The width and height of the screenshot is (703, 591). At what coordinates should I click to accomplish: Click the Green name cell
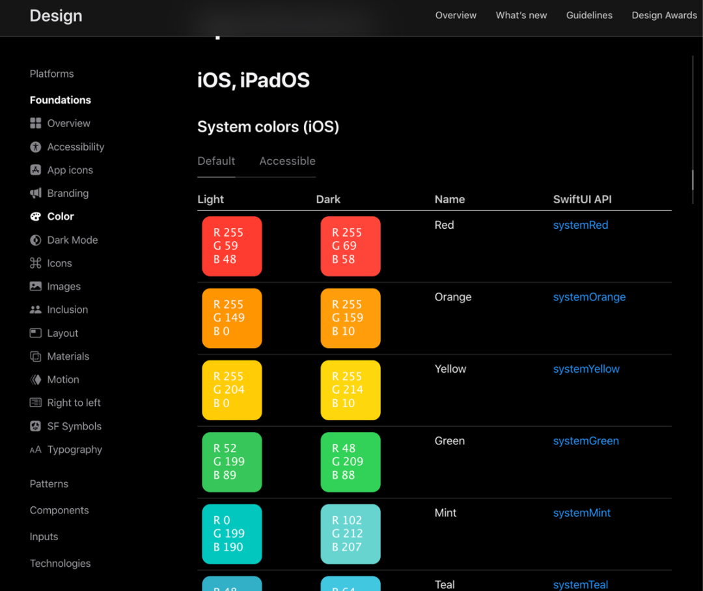point(450,441)
